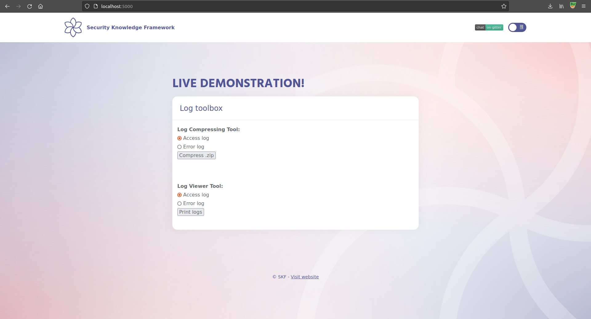
Task: Open the browser hamburger menu
Action: click(x=584, y=6)
